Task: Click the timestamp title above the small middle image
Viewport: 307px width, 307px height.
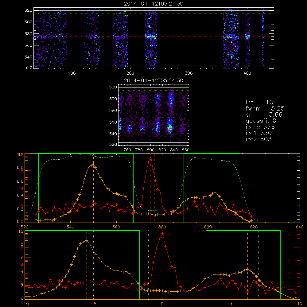Action: 153,80
